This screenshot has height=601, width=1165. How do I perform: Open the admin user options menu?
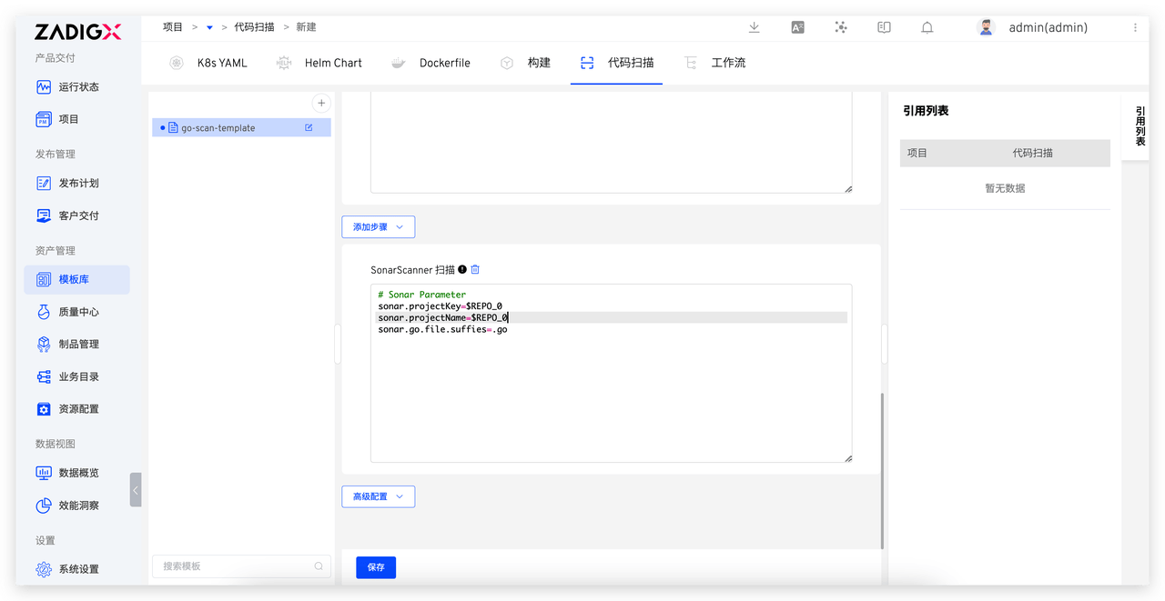coord(1135,27)
